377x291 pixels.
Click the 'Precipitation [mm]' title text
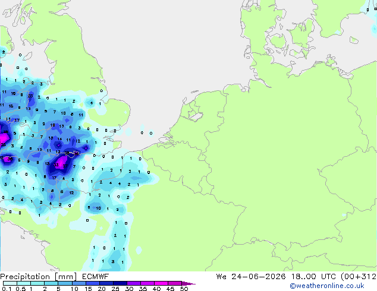click(39, 277)
